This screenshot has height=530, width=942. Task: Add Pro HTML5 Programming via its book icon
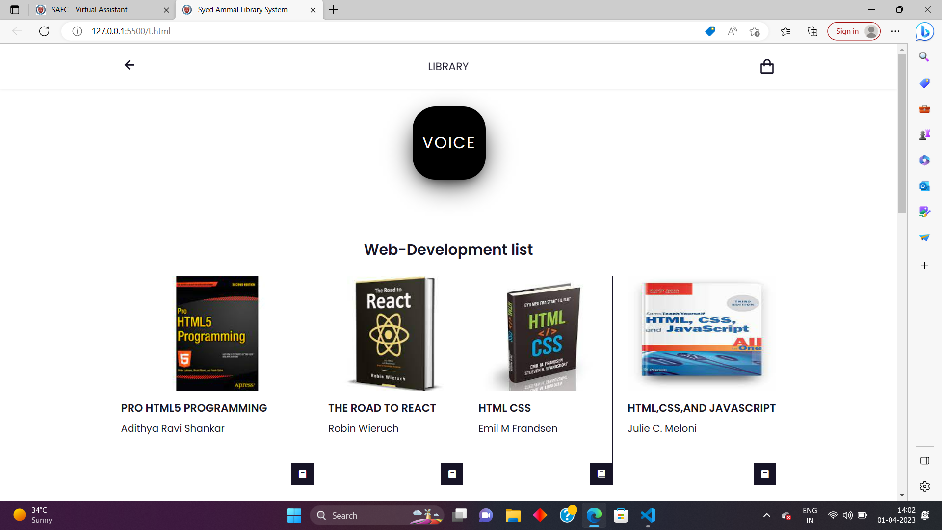click(302, 474)
